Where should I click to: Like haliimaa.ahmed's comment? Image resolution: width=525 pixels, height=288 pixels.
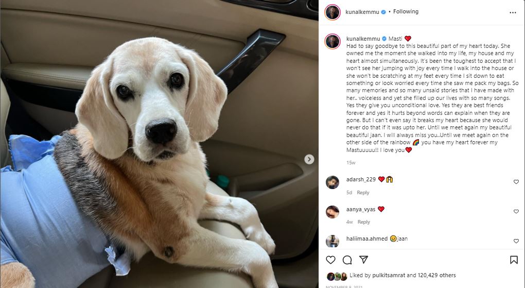point(516,241)
